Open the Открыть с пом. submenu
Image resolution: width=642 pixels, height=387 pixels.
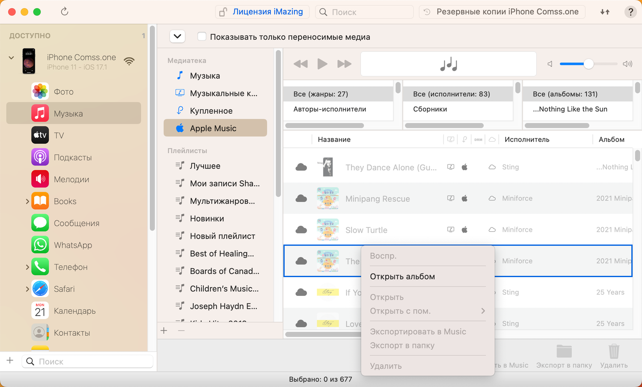point(428,311)
